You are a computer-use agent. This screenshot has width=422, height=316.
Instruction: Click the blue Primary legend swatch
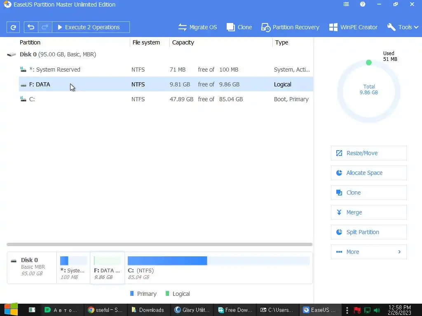click(132, 293)
